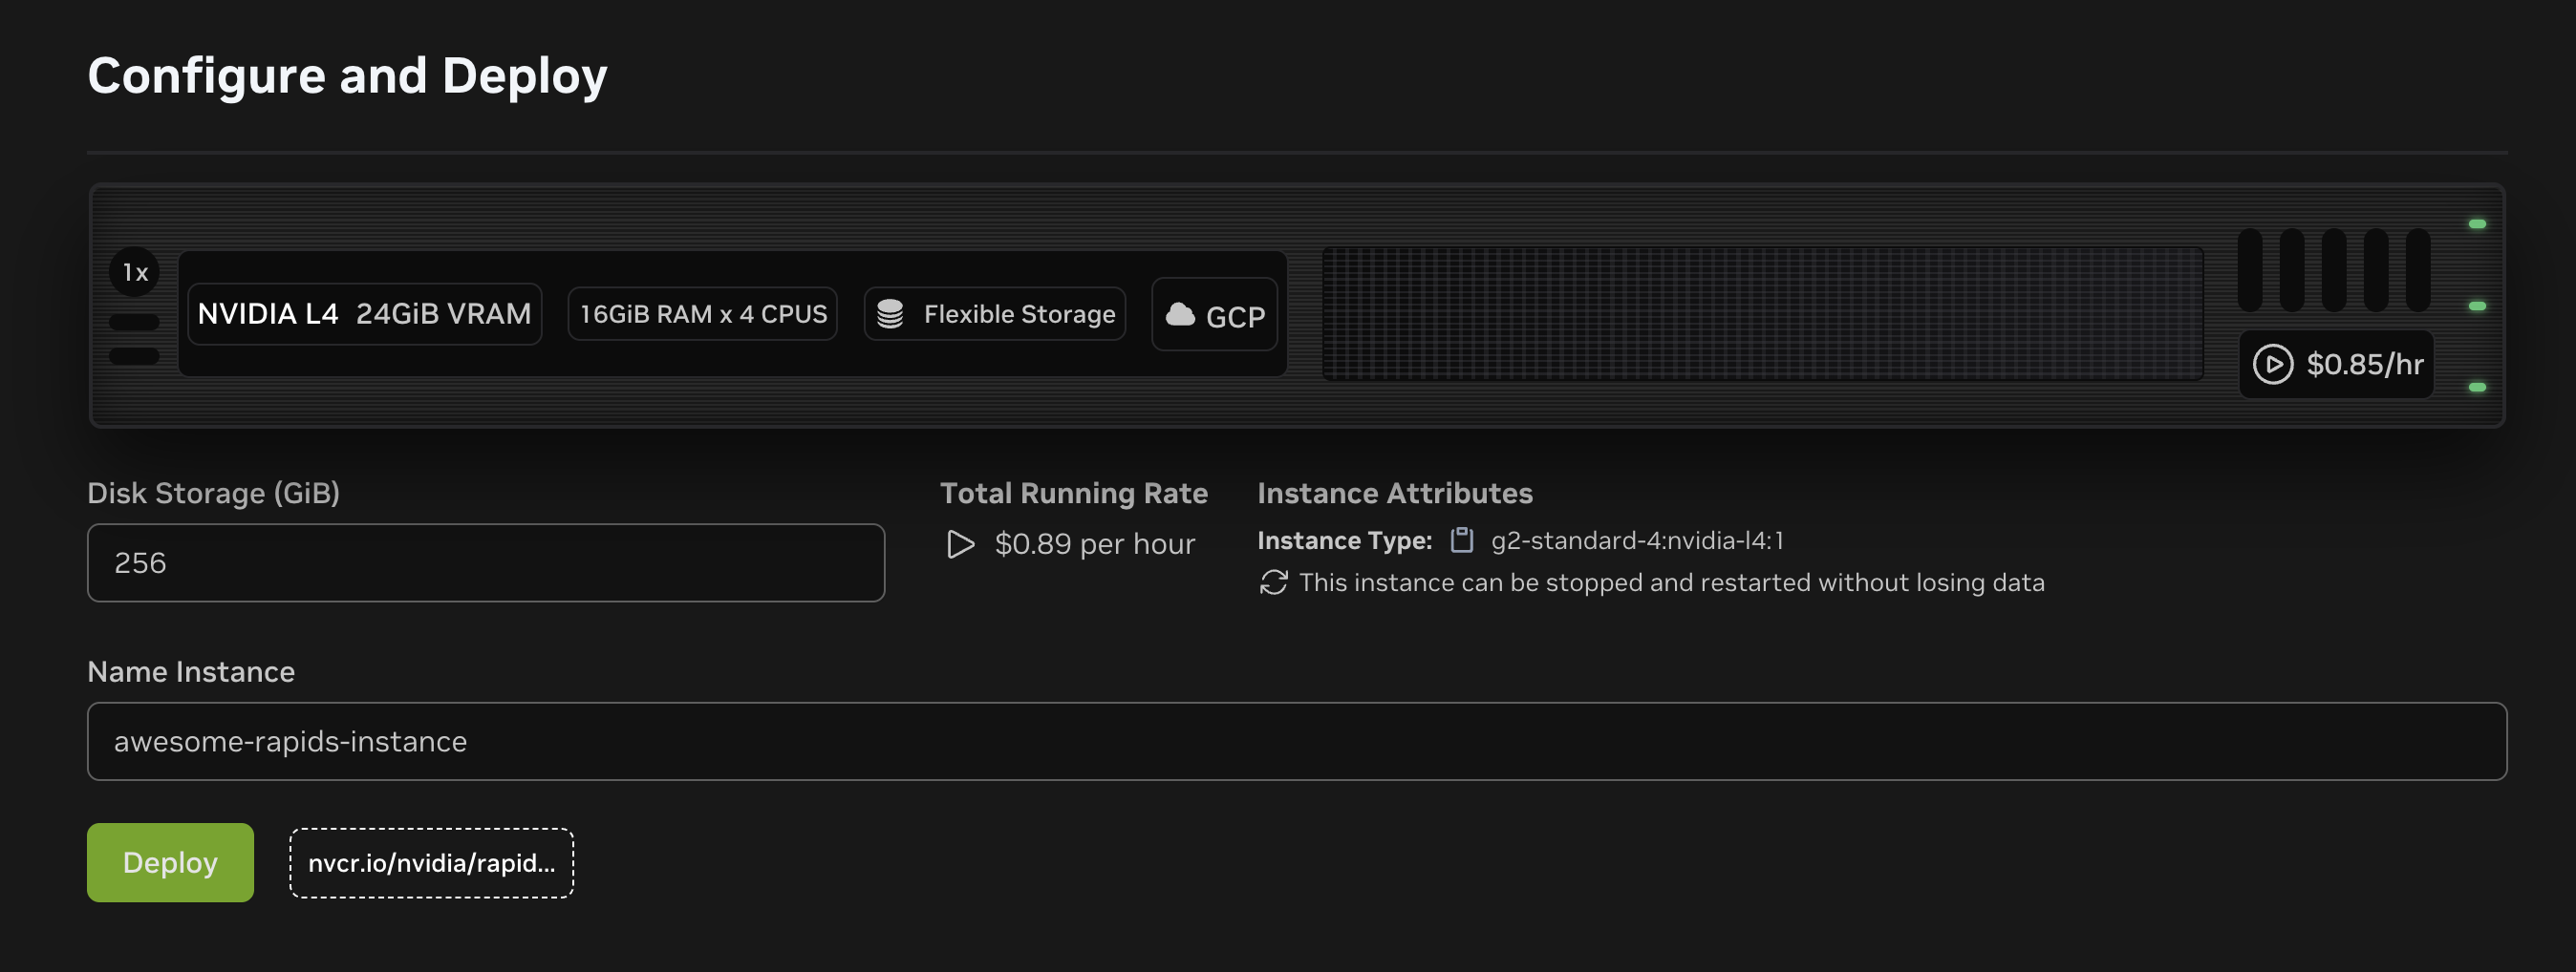This screenshot has height=972, width=2576.
Task: Click the $0.85/hr price badge
Action: [x=2336, y=365]
